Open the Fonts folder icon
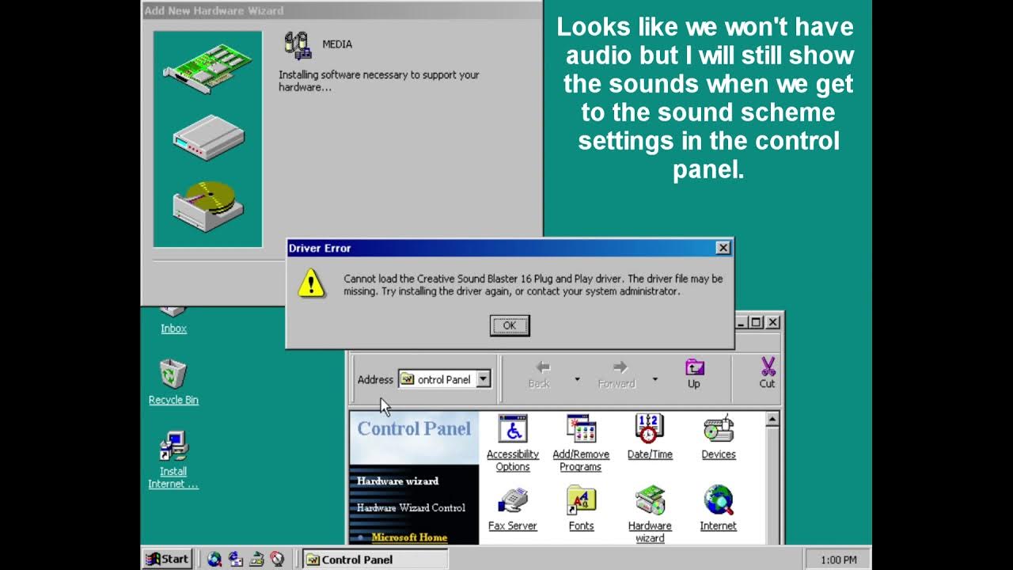This screenshot has width=1013, height=570. (581, 509)
